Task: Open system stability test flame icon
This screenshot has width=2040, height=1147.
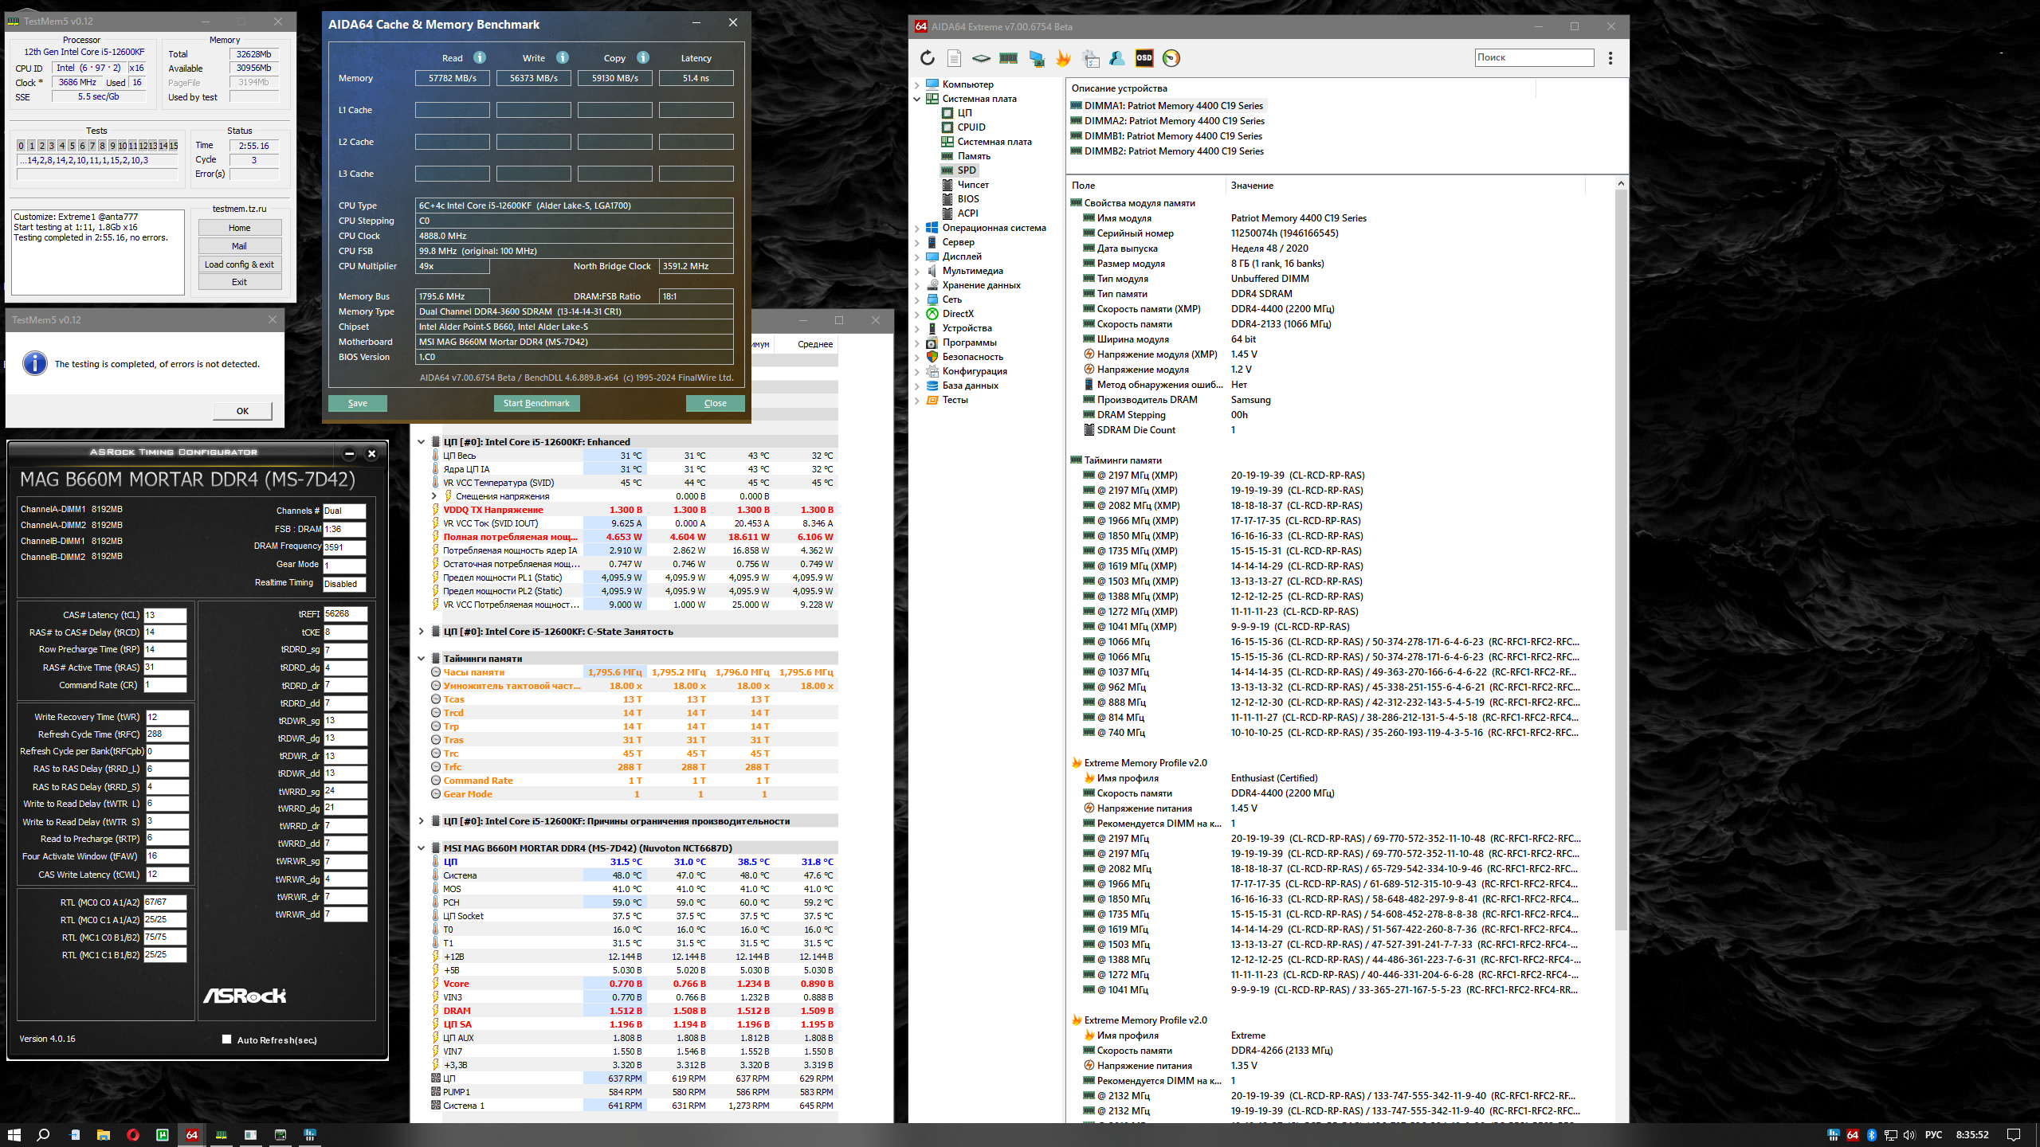Action: pos(1063,58)
